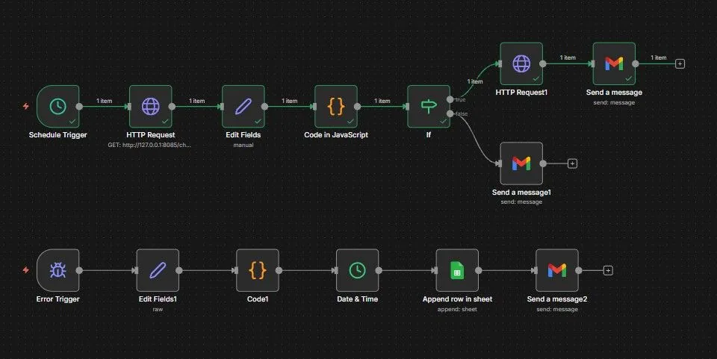Image resolution: width=717 pixels, height=359 pixels.
Task: Click the 1 item label after HTTP Request1
Action: tap(568, 57)
